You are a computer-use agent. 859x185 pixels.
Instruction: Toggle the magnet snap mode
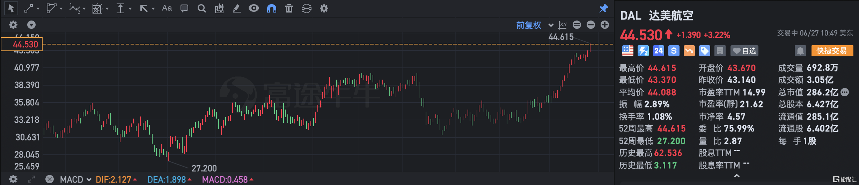272,8
